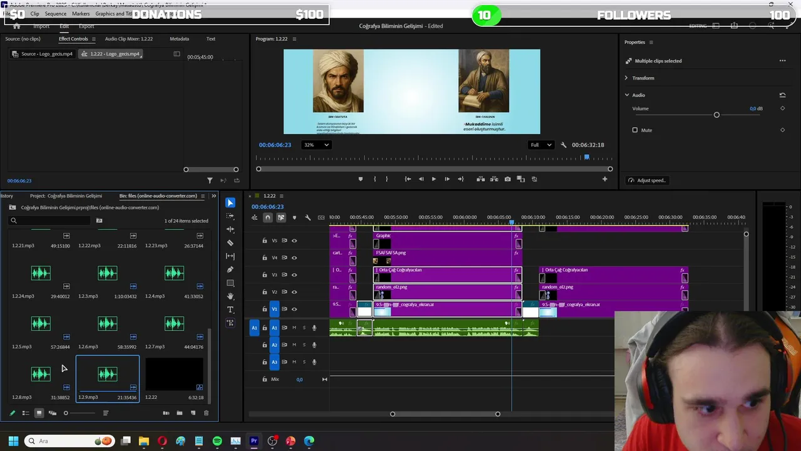
Task: Open the Home screen icon
Action: click(x=16, y=26)
